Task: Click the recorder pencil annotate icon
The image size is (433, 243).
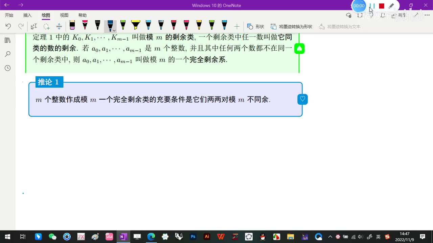Action: coord(391,6)
